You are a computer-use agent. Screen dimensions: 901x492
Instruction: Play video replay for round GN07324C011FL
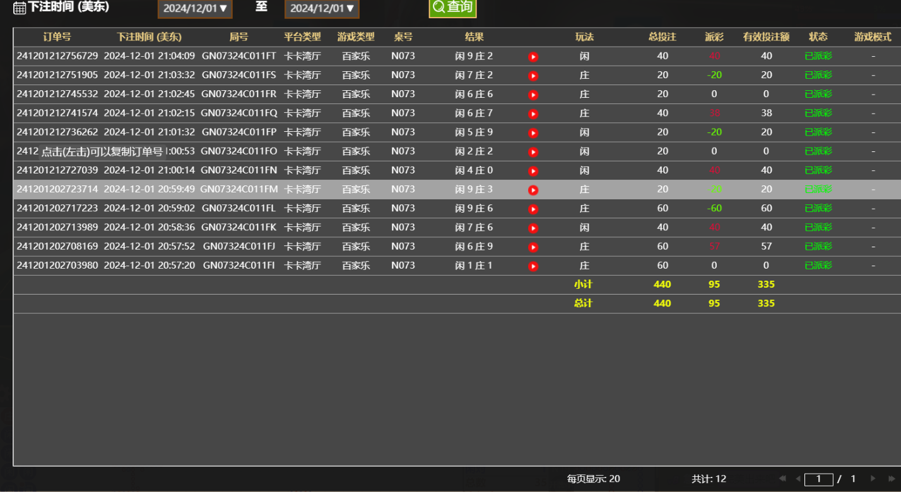click(x=533, y=209)
